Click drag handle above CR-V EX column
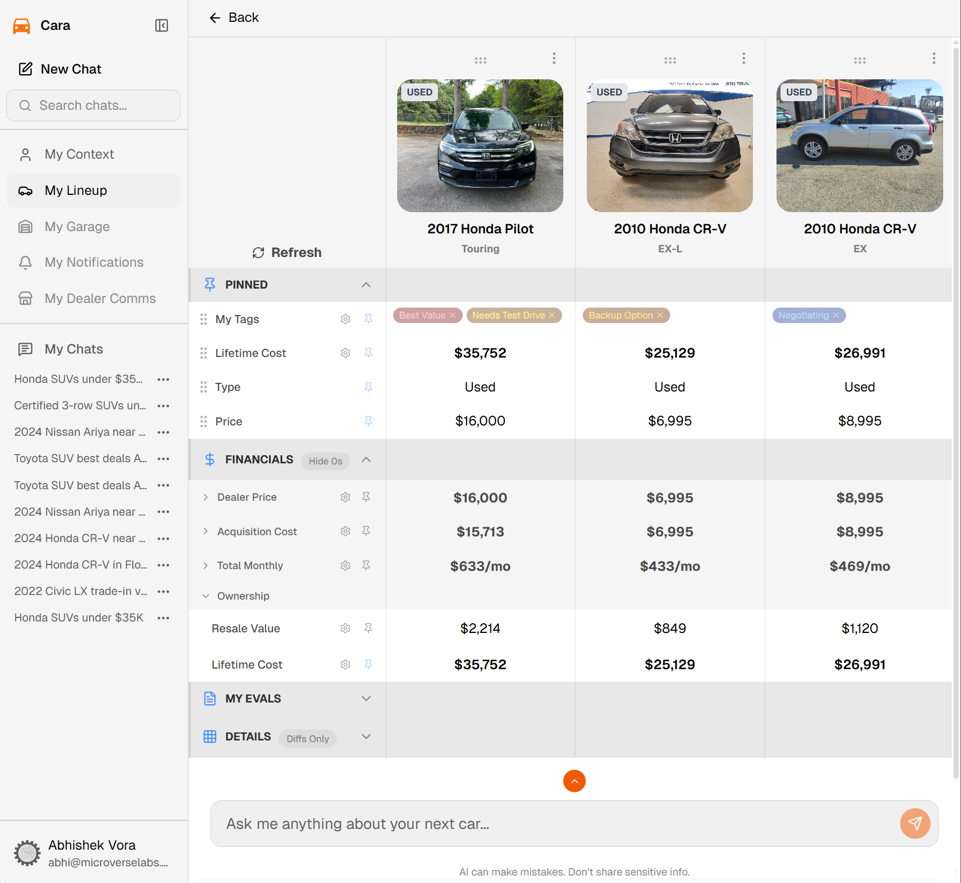Screen dimensions: 961x883 [860, 60]
